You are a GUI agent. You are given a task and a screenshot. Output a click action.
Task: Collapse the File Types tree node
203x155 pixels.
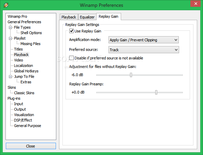(10, 27)
